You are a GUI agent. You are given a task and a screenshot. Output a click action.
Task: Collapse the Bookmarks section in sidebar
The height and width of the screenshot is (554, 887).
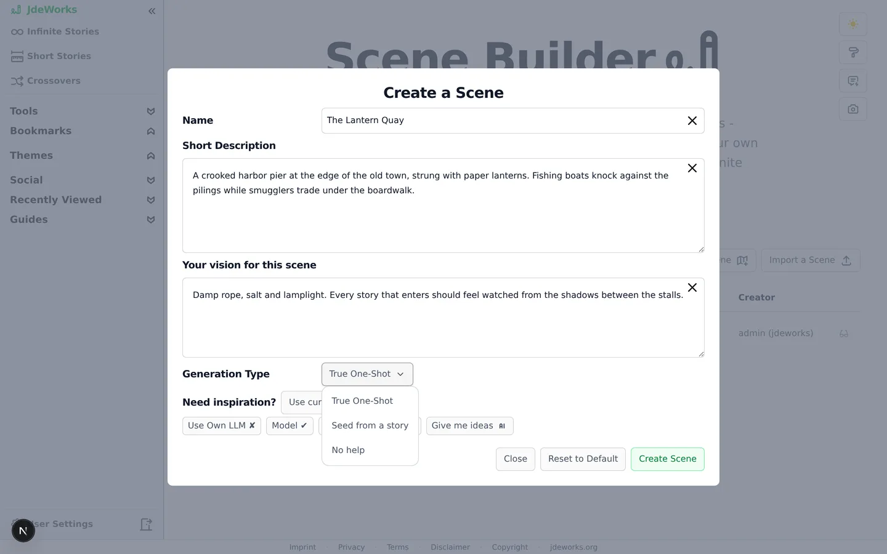(82, 131)
